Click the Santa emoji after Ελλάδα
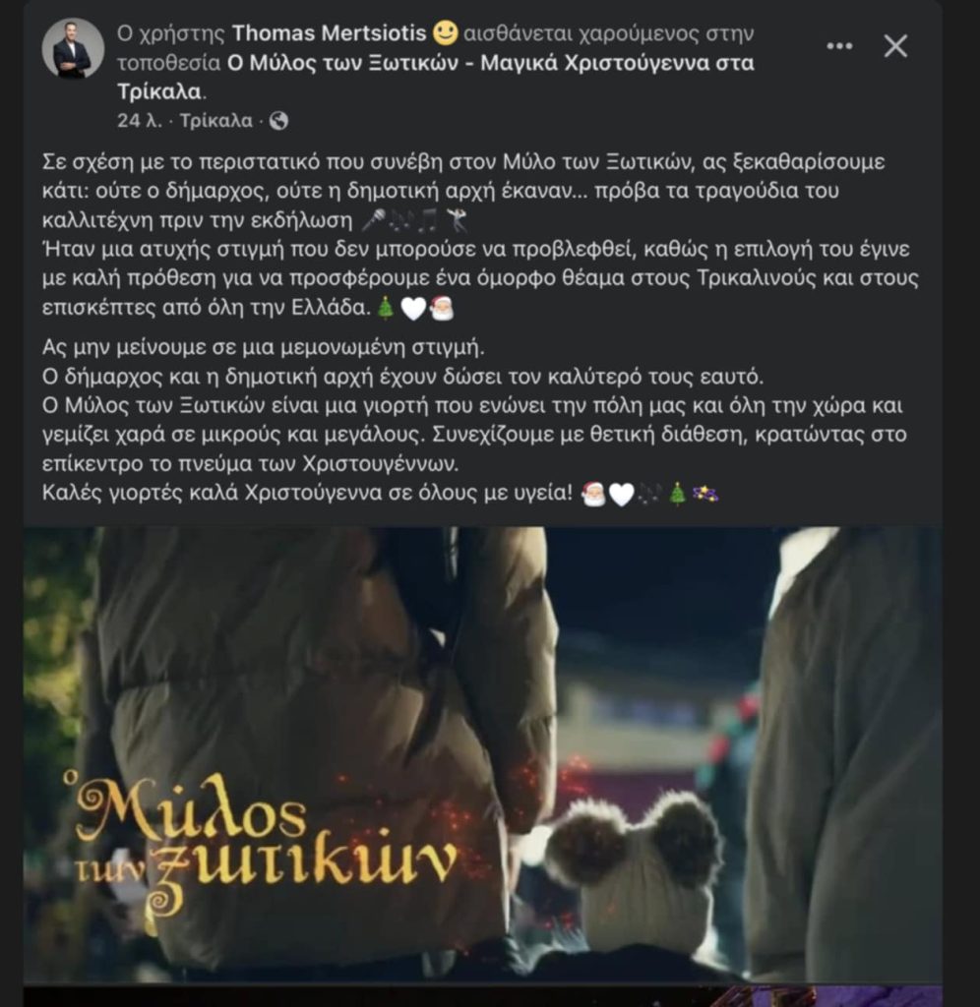 [x=442, y=308]
